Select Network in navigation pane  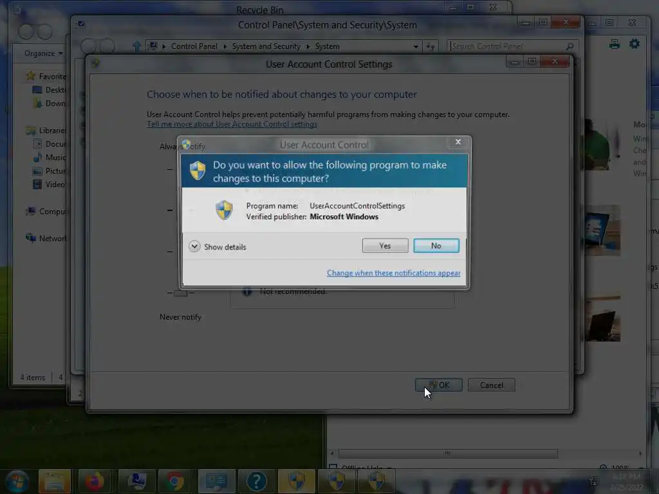[x=46, y=238]
